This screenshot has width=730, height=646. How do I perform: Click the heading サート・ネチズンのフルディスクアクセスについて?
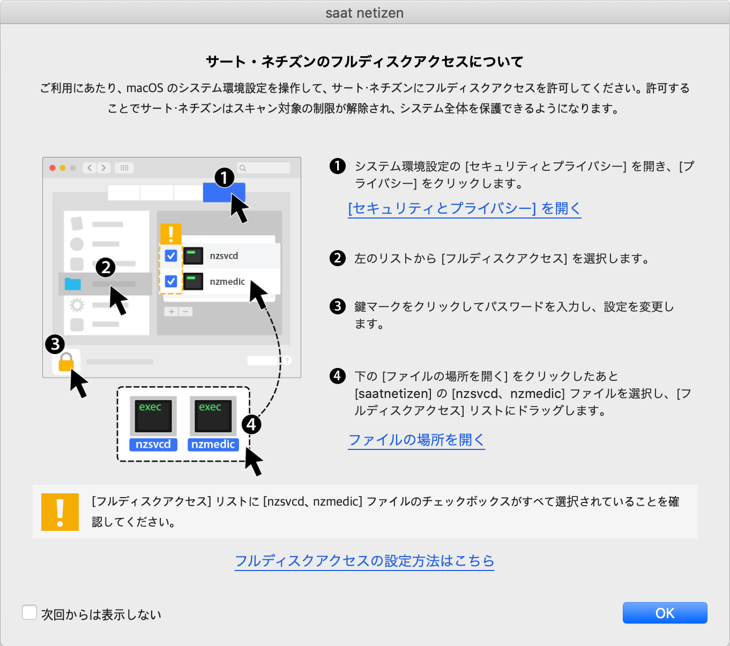click(x=364, y=62)
